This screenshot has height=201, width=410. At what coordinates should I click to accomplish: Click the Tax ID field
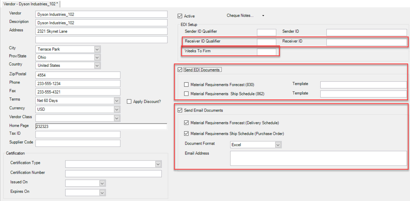78,134
